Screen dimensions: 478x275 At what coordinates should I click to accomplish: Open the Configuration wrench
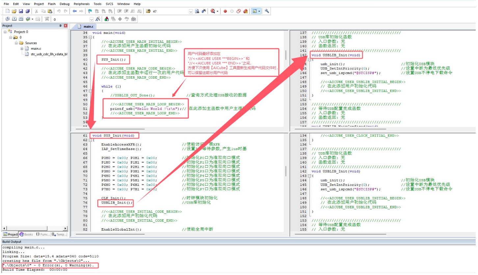tap(267, 11)
